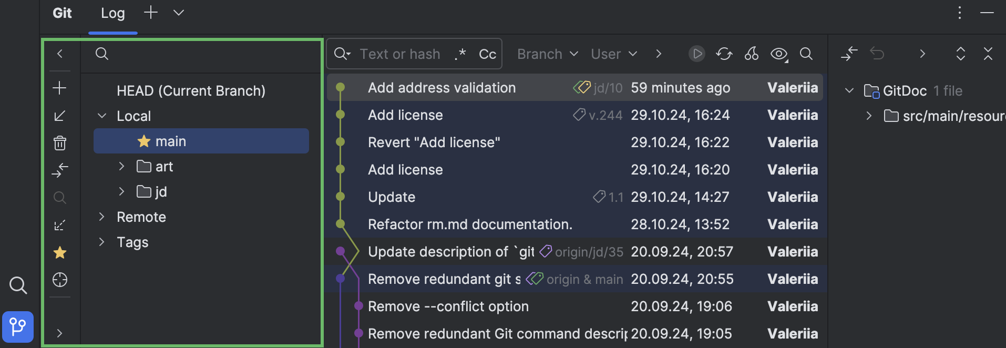
Task: Click the Navigate Log to Selected Branch crosshair icon
Action: click(60, 280)
